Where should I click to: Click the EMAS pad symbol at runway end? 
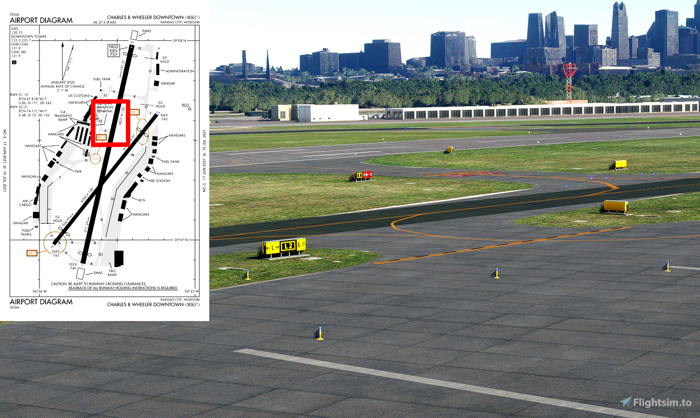[x=134, y=35]
